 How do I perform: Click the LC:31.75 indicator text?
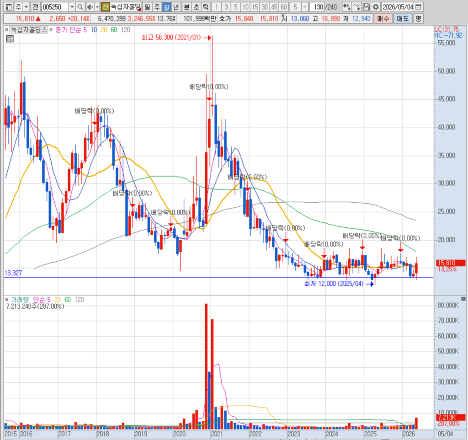[x=447, y=29]
